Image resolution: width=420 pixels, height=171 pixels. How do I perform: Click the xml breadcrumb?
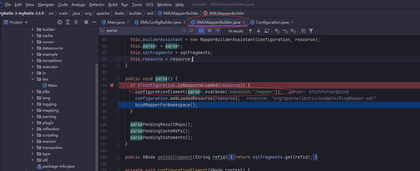150,13
